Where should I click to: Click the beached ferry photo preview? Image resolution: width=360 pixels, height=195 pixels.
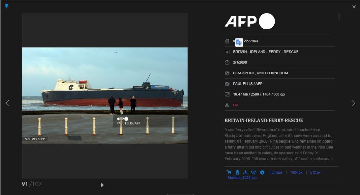(x=104, y=95)
